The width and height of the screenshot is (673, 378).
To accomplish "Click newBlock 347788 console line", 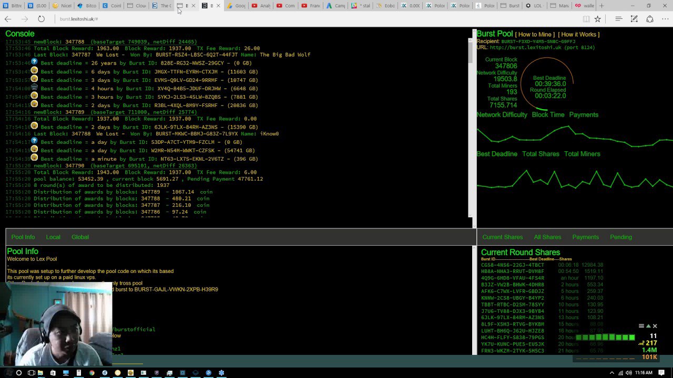I will click(x=101, y=41).
